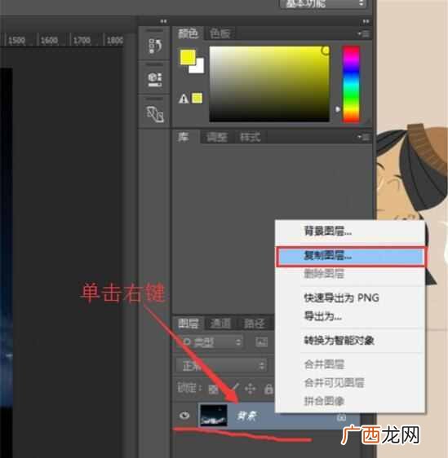Viewport: 448px width, 458px height.
Task: Click the pixel layer filter icon
Action: pos(261,341)
